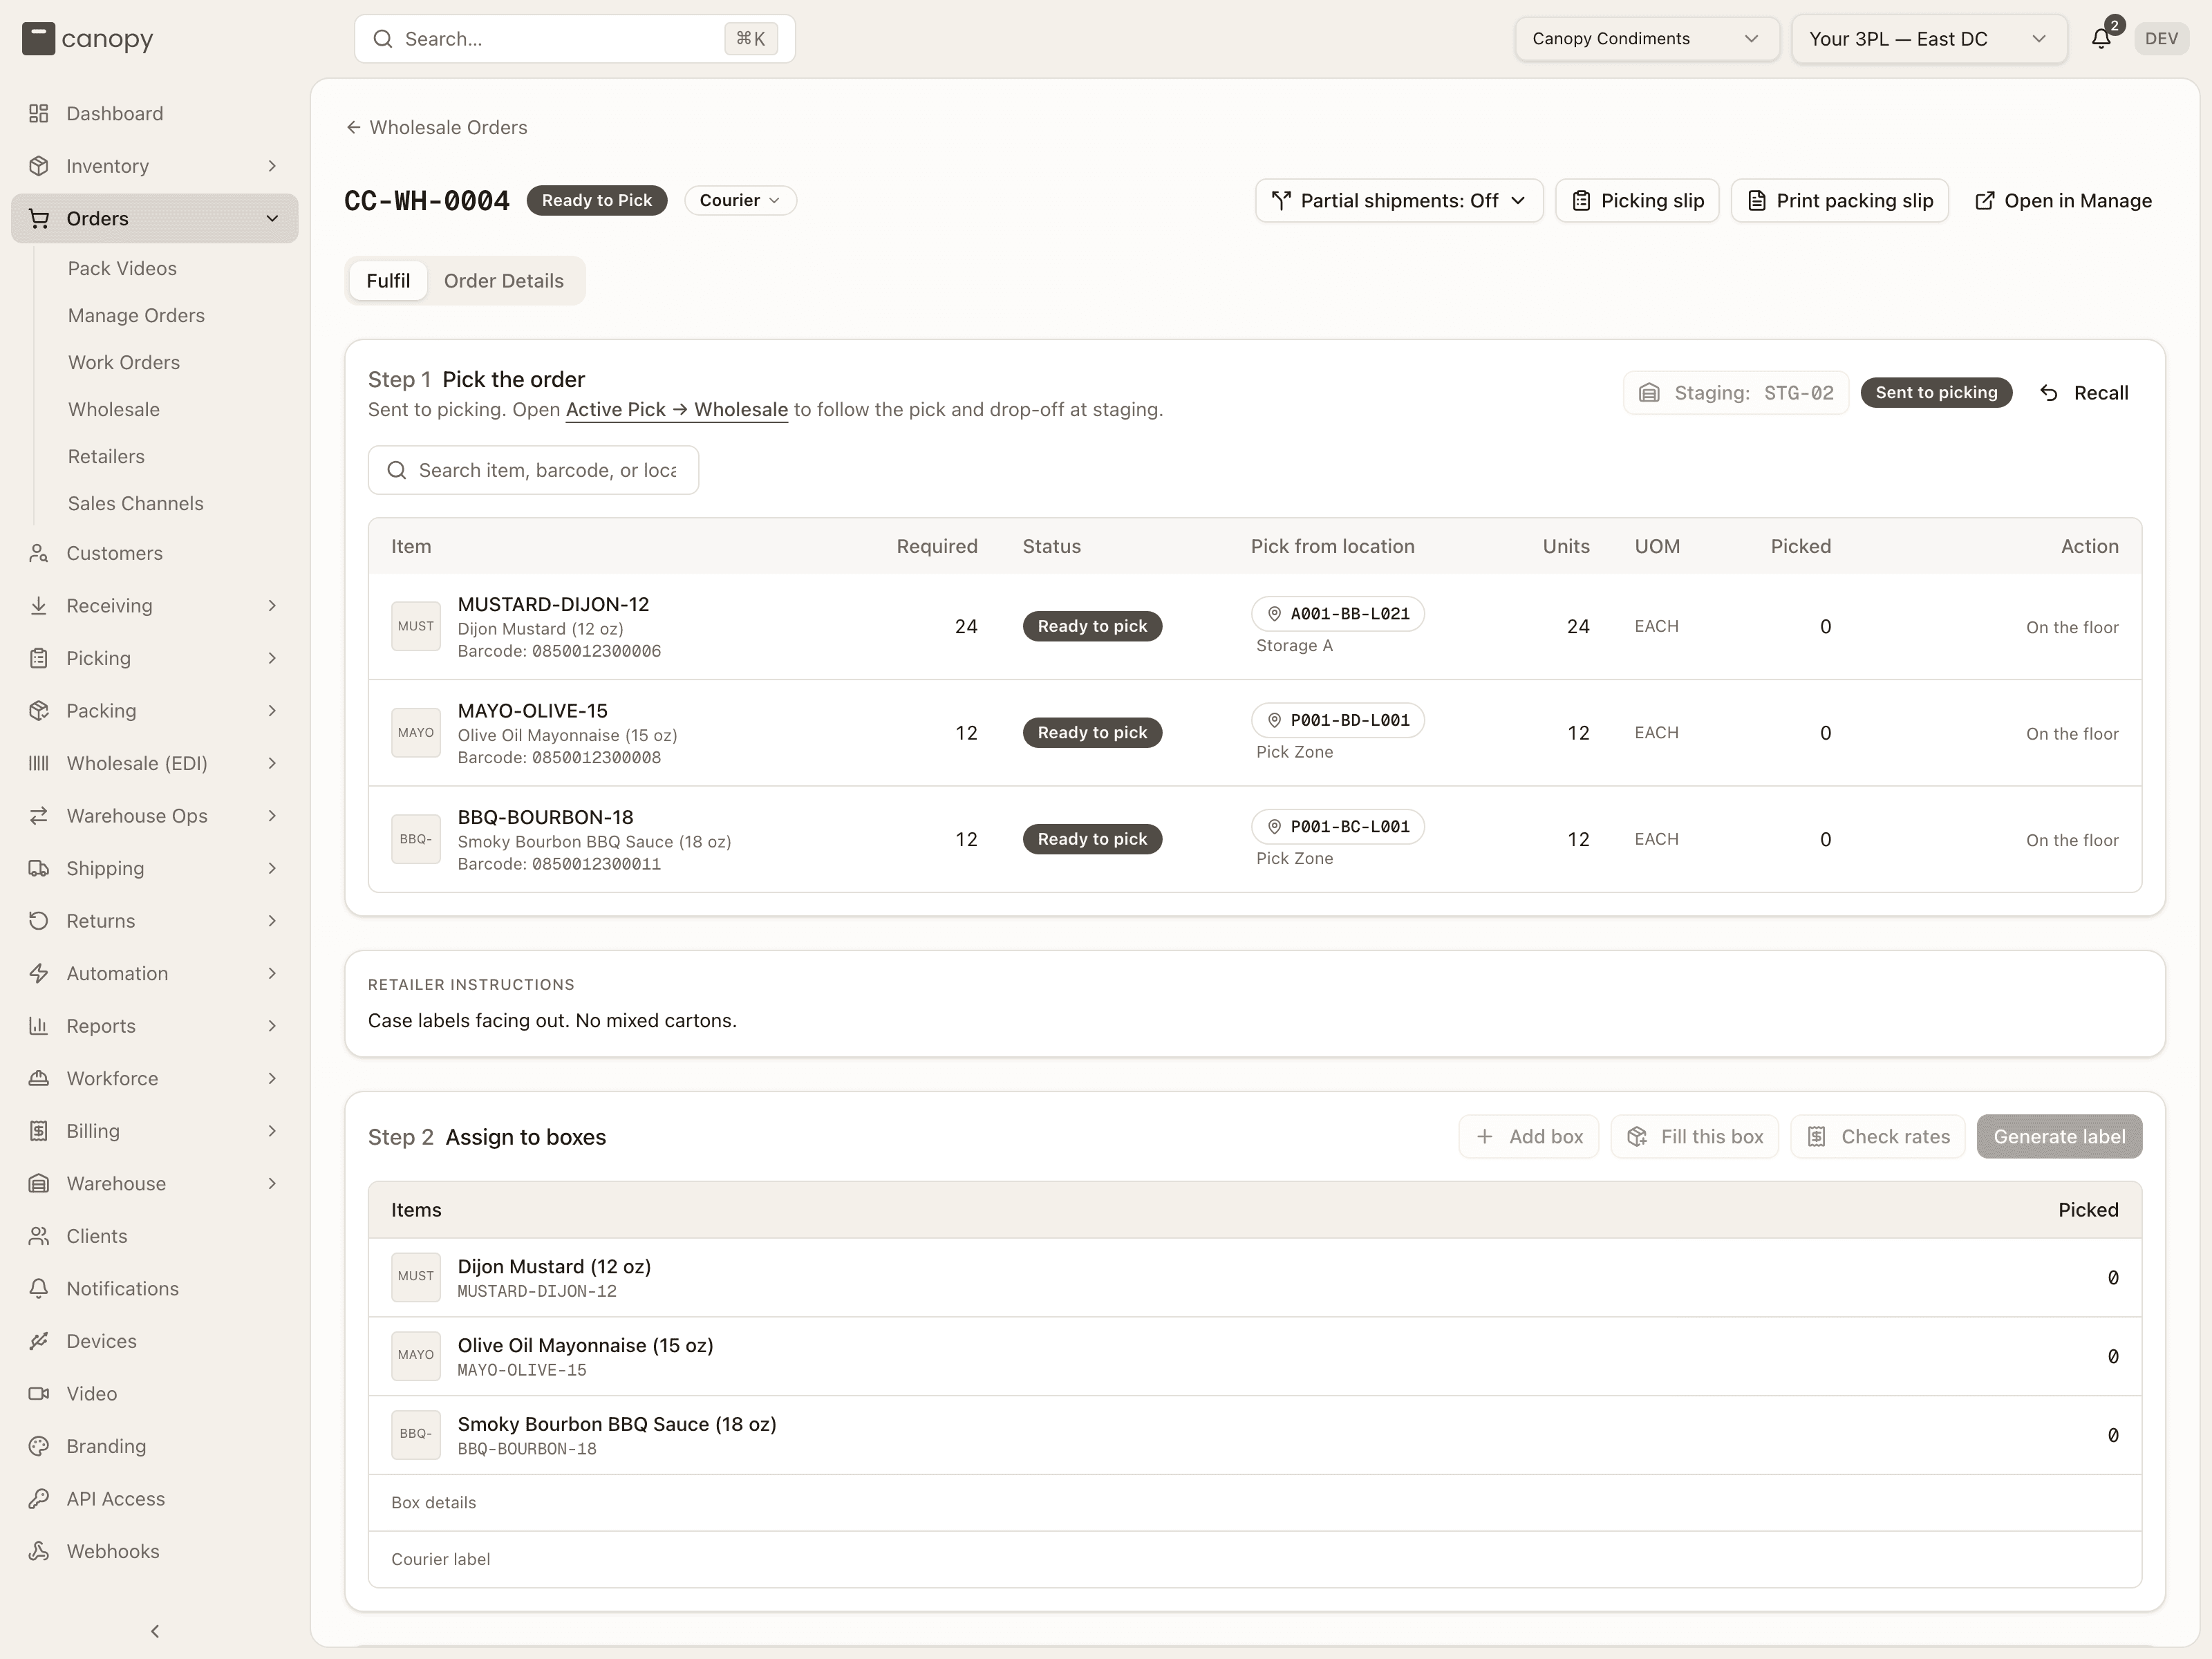This screenshot has height=1659, width=2212.
Task: Click the Recall button
Action: point(2084,393)
